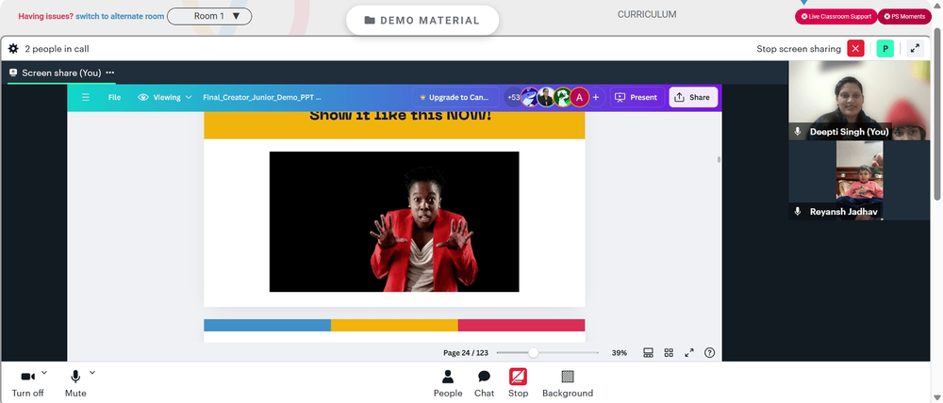Viewport: 943px width, 403px height.
Task: Expand the camera options chevron
Action: click(x=44, y=373)
